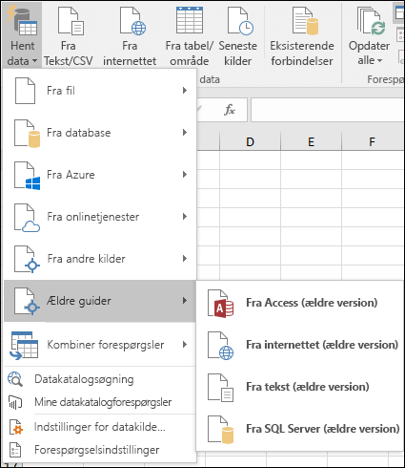Viewport: 405px width, 468px height.
Task: Click the Fra Tekst/CSV document icon
Action: 71,21
